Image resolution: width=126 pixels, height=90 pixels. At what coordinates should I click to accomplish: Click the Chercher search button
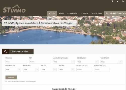(x=11, y=77)
